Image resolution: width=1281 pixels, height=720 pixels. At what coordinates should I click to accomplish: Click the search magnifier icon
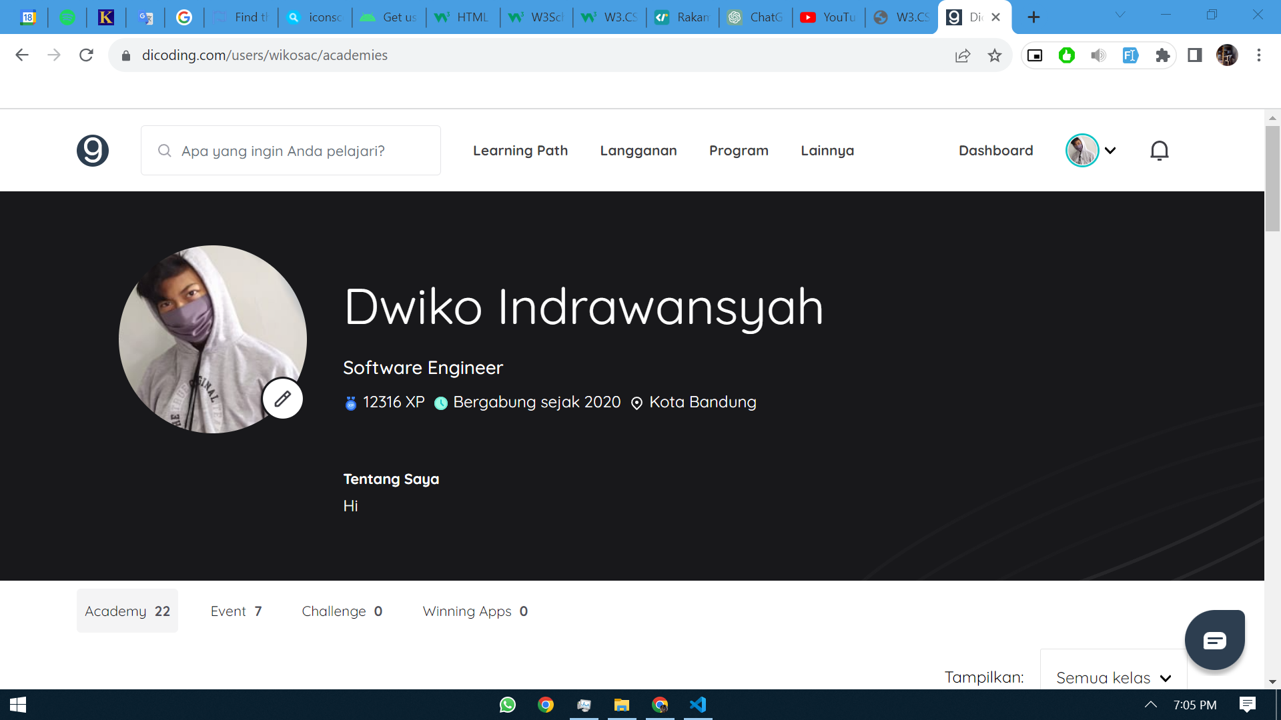tap(164, 150)
